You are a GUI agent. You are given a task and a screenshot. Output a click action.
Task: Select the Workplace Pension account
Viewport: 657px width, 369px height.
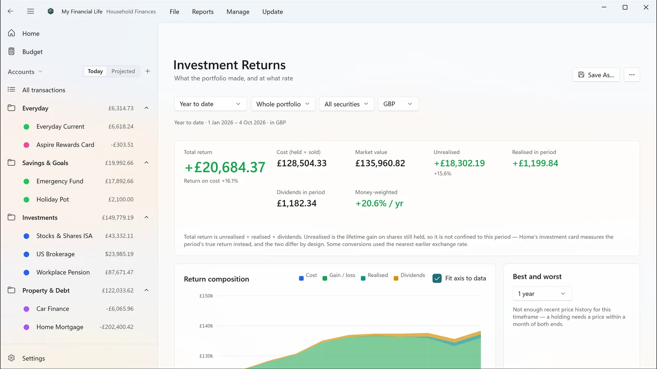tap(79, 272)
